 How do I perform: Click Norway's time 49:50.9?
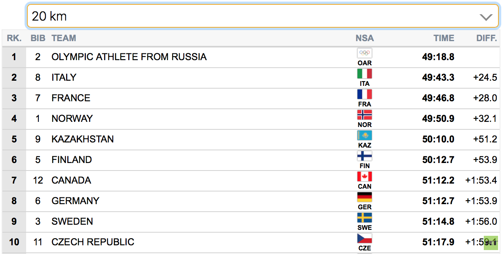click(x=438, y=119)
